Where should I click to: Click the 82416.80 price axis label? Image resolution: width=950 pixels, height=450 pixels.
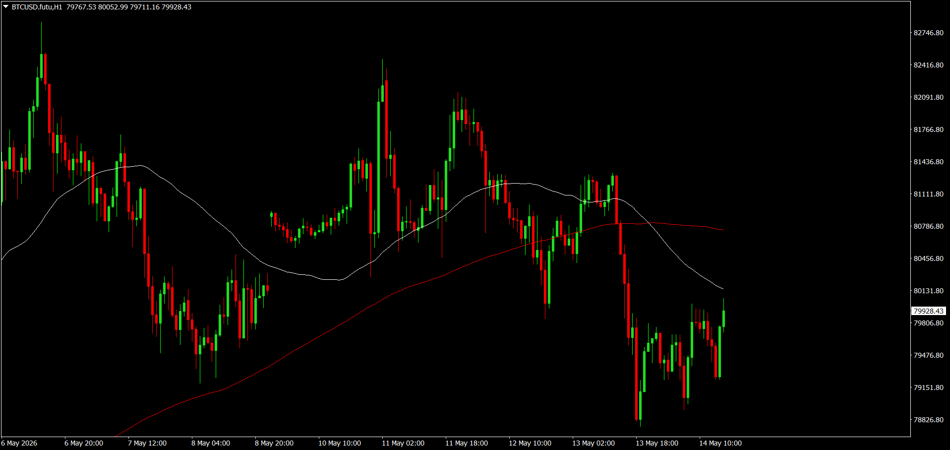tap(929, 65)
